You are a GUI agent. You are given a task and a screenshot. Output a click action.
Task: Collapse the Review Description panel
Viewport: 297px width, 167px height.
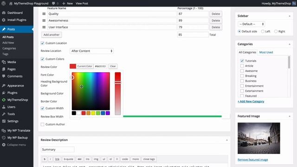point(227,140)
